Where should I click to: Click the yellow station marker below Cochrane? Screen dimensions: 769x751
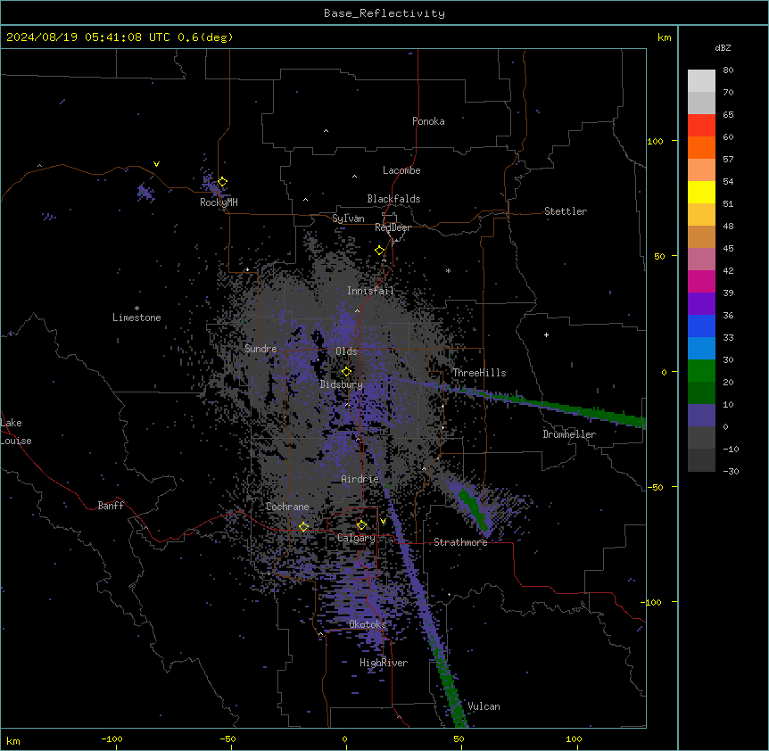(303, 526)
